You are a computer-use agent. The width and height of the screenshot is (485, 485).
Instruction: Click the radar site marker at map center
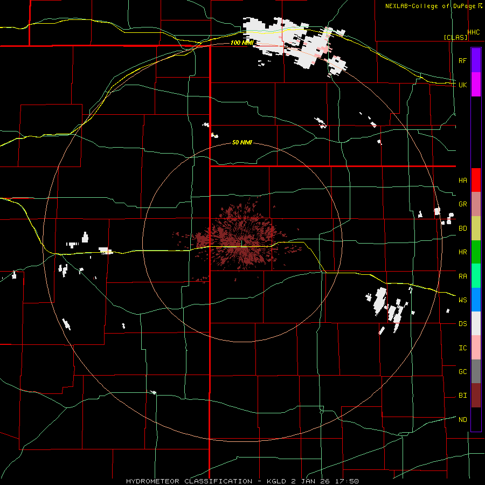click(x=241, y=244)
